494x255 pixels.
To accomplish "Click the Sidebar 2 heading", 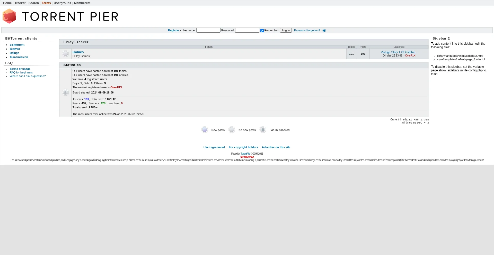I will click(441, 39).
